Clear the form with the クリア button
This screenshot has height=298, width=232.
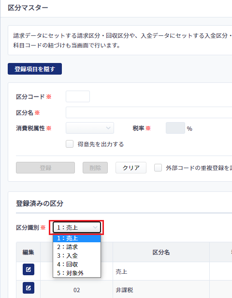tap(131, 168)
